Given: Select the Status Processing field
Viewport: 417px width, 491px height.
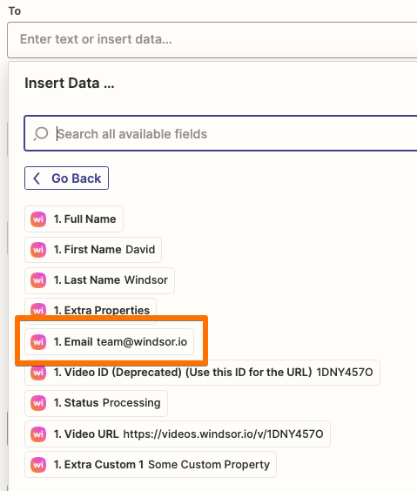Looking at the screenshot, I should click(96, 403).
